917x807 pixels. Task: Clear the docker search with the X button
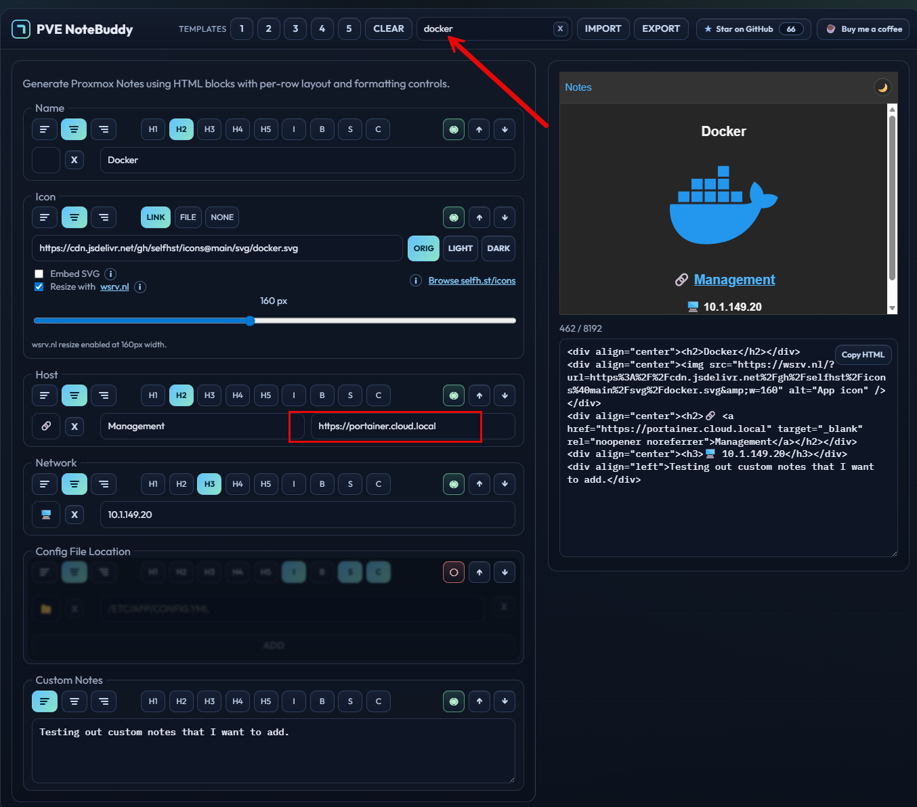click(x=560, y=28)
